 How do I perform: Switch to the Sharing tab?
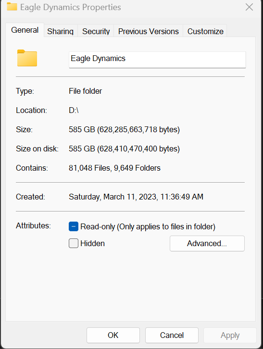[61, 31]
